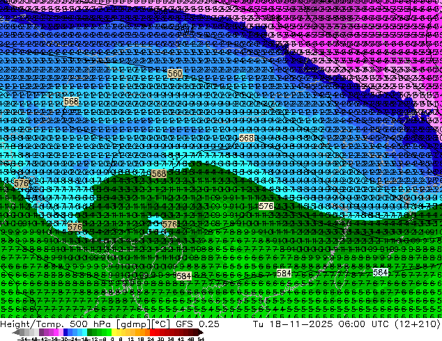Click the '12' legend scale value

[x=131, y=339]
